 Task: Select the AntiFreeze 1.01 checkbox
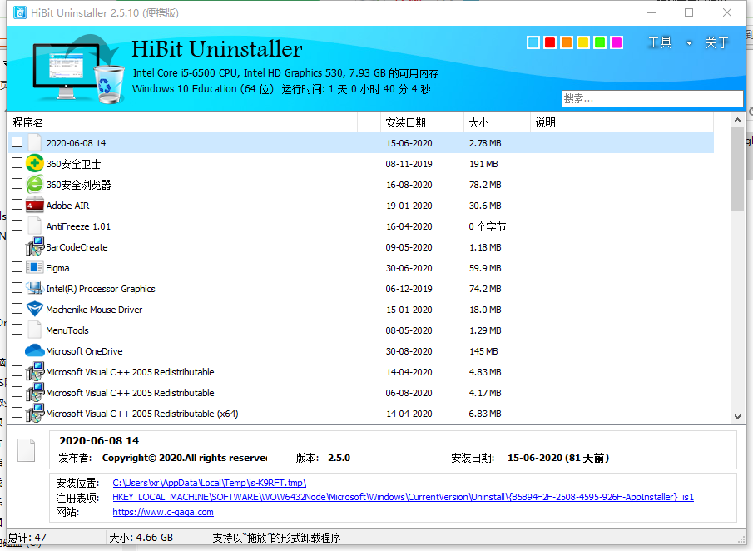17,226
